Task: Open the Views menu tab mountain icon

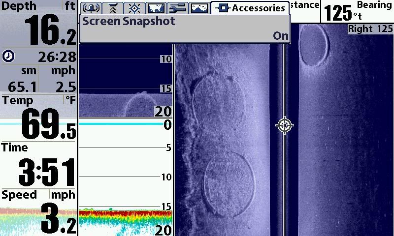Action: click(x=199, y=8)
